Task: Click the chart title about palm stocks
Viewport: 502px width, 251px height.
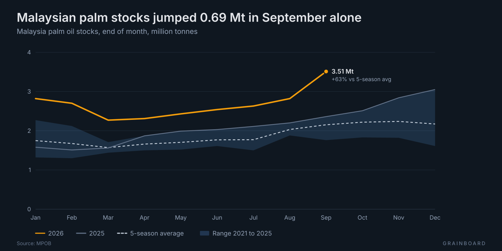Action: point(189,18)
